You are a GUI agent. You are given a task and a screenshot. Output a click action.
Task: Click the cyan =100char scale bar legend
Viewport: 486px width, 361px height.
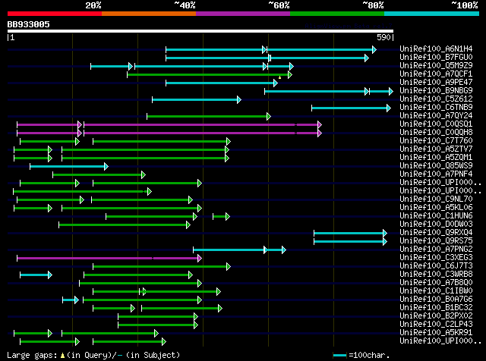(x=340, y=356)
